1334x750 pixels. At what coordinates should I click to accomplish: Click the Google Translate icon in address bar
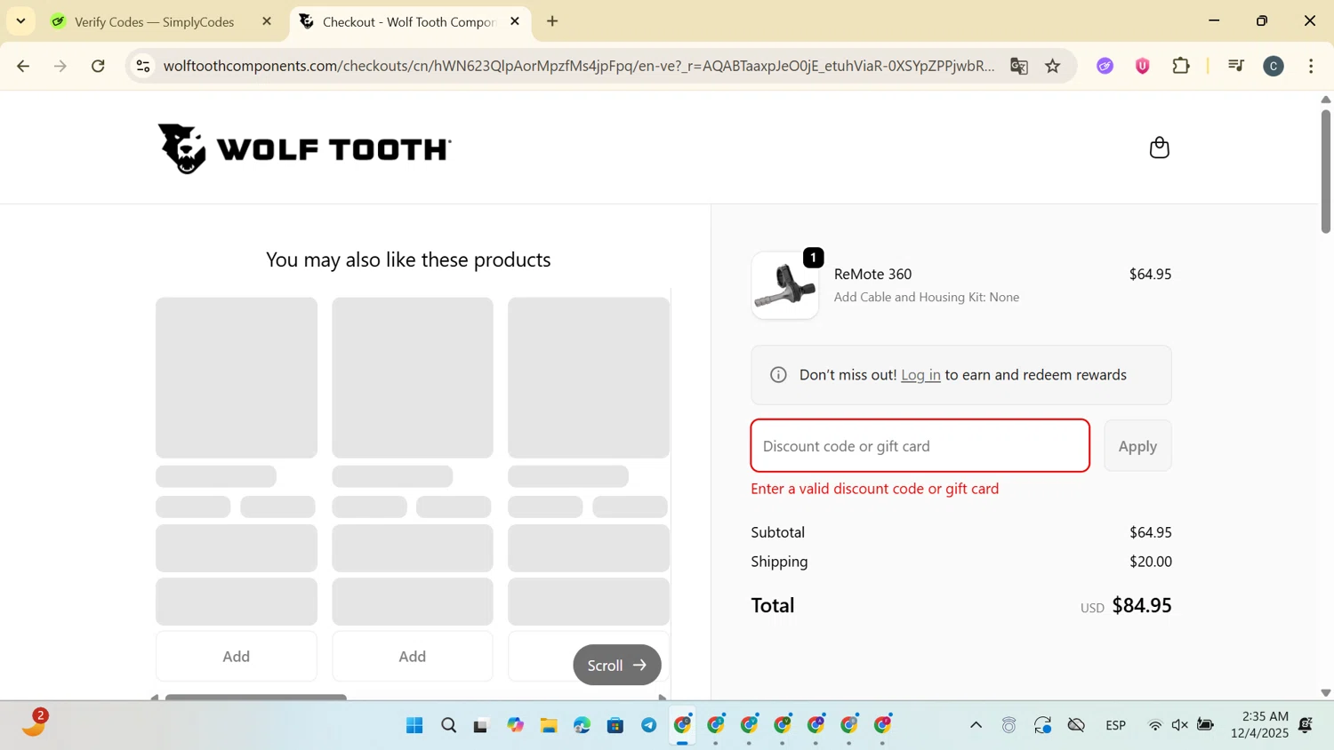[1019, 66]
